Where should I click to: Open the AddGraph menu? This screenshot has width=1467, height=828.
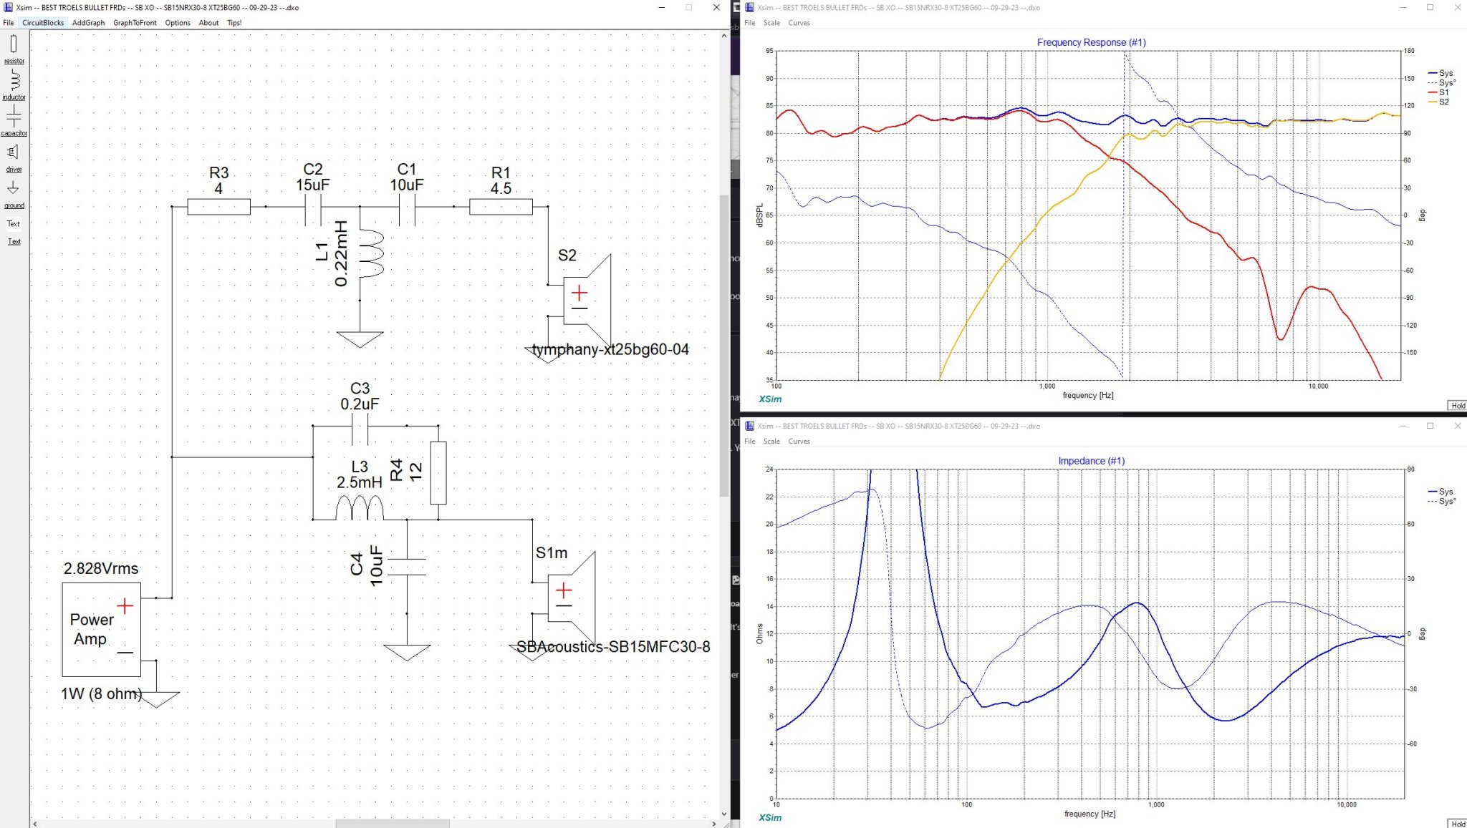[x=88, y=23]
